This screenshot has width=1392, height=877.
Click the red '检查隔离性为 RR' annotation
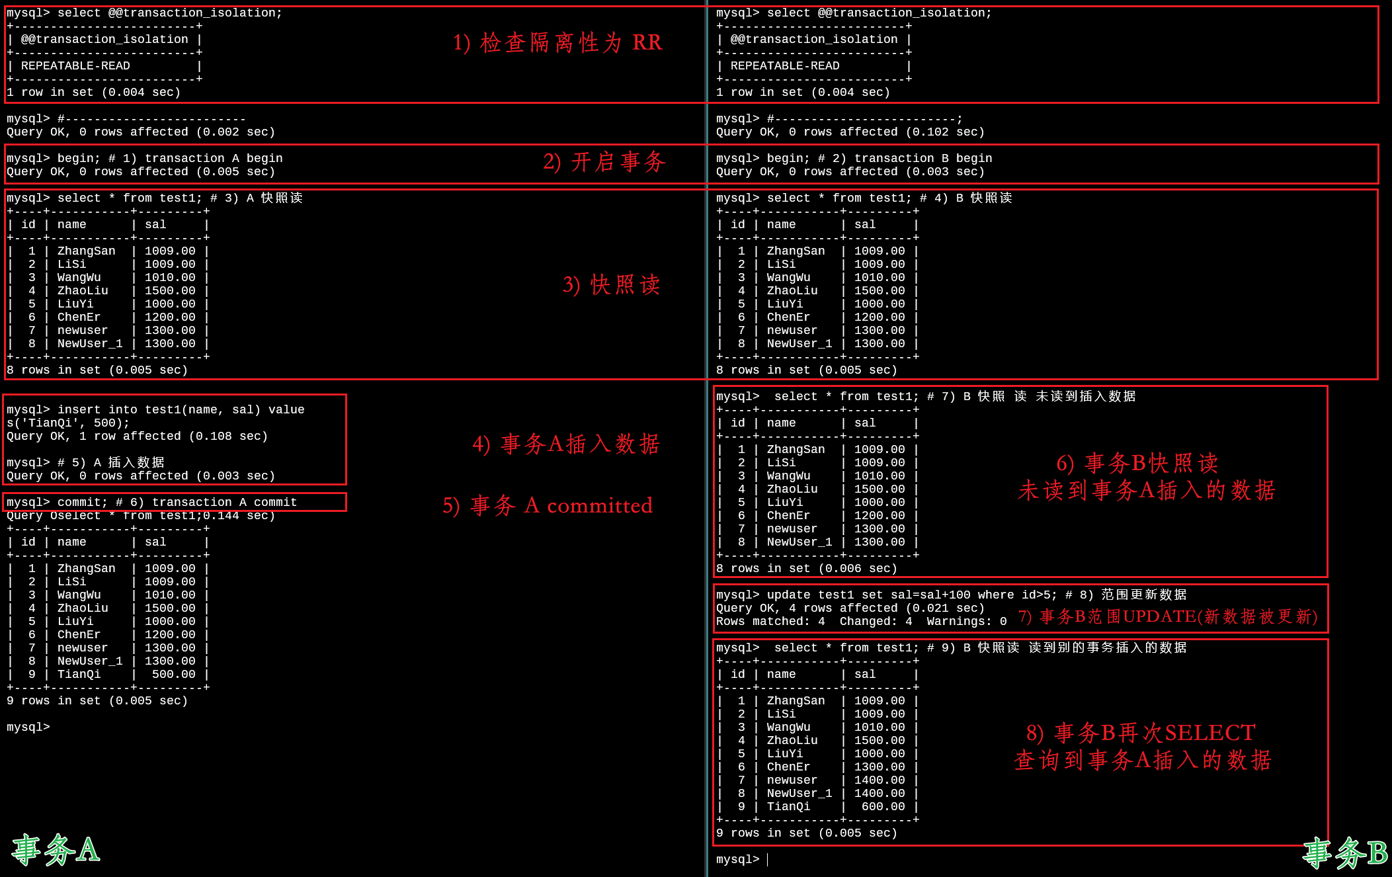click(x=557, y=42)
